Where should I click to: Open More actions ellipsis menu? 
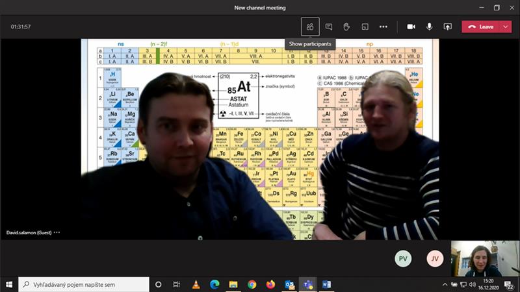(383, 27)
